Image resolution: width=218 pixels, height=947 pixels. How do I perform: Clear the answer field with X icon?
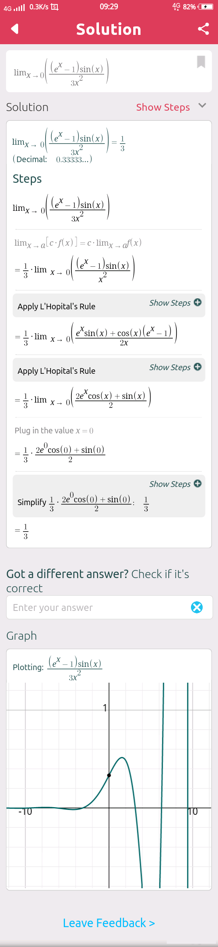[x=197, y=607]
